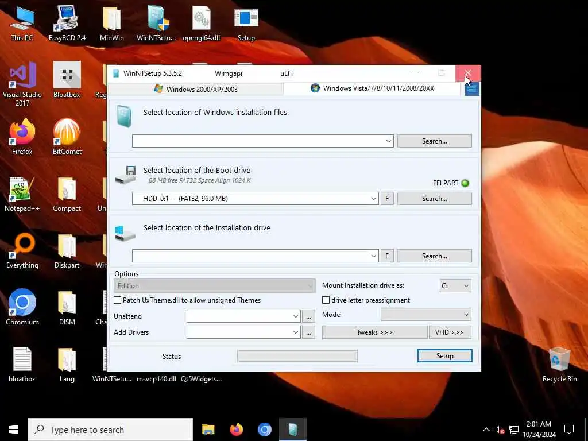Image resolution: width=588 pixels, height=441 pixels.
Task: Open Boot drive HDD-0:1 dropdown
Action: coord(373,198)
